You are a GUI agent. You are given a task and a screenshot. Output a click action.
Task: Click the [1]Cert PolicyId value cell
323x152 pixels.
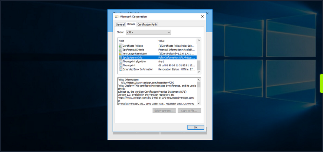(x=176, y=53)
